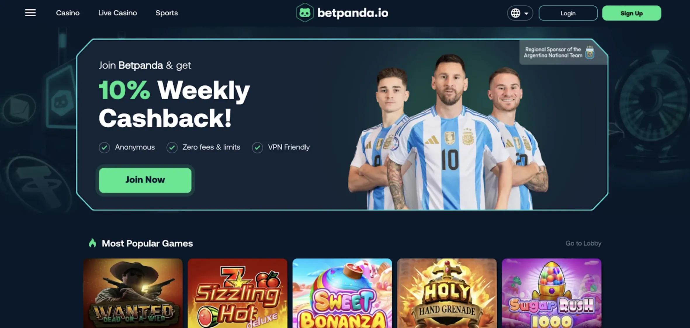Click the Join Now button

(145, 180)
